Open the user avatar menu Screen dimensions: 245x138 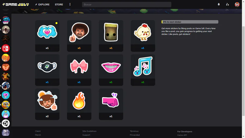237,4
